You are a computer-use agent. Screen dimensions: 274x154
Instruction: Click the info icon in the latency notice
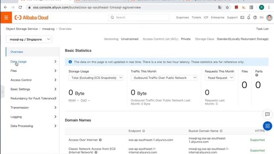70,62
